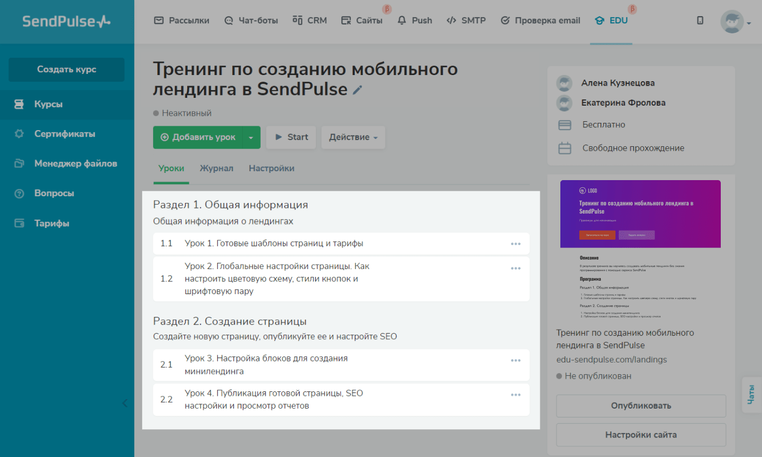Switch to the Настройки tab
The height and width of the screenshot is (457, 762).
click(x=271, y=168)
